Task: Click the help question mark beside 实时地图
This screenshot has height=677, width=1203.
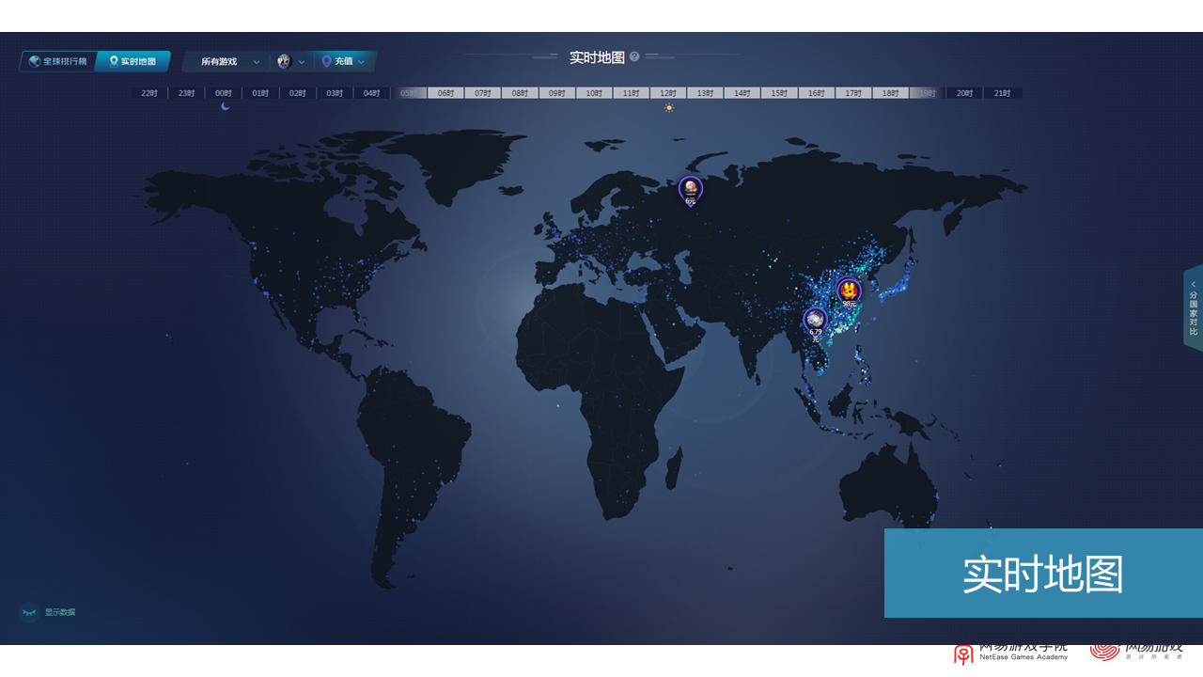Action: coord(634,57)
